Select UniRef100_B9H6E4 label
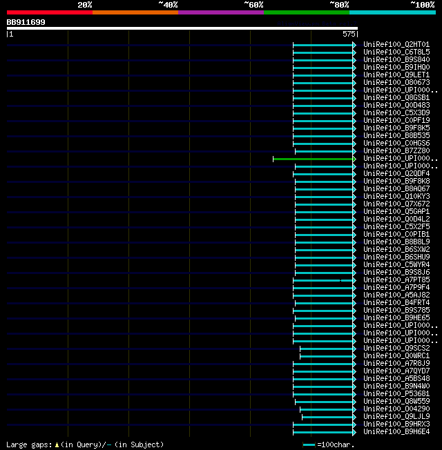The image size is (442, 450). click(x=396, y=431)
